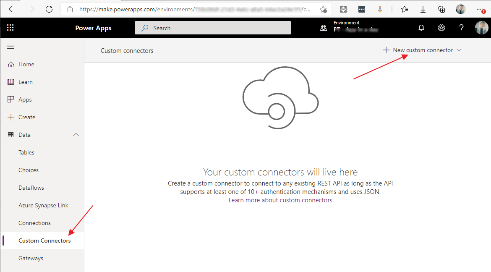Refresh the browser page
This screenshot has height=272, width=491.
[49, 9]
